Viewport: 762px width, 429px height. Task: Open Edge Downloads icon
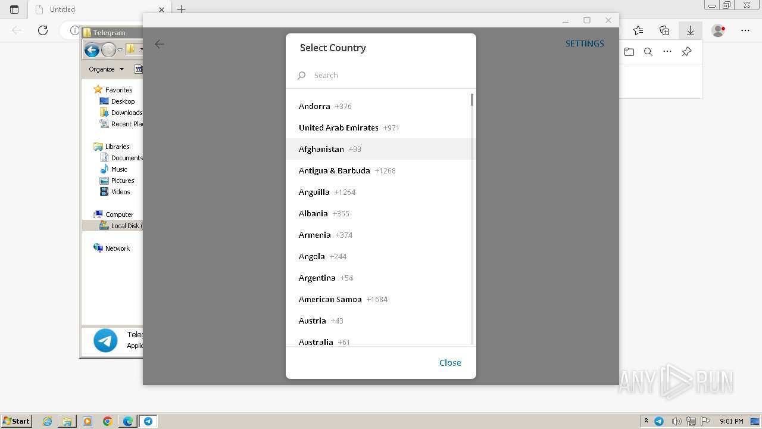pyautogui.click(x=691, y=30)
